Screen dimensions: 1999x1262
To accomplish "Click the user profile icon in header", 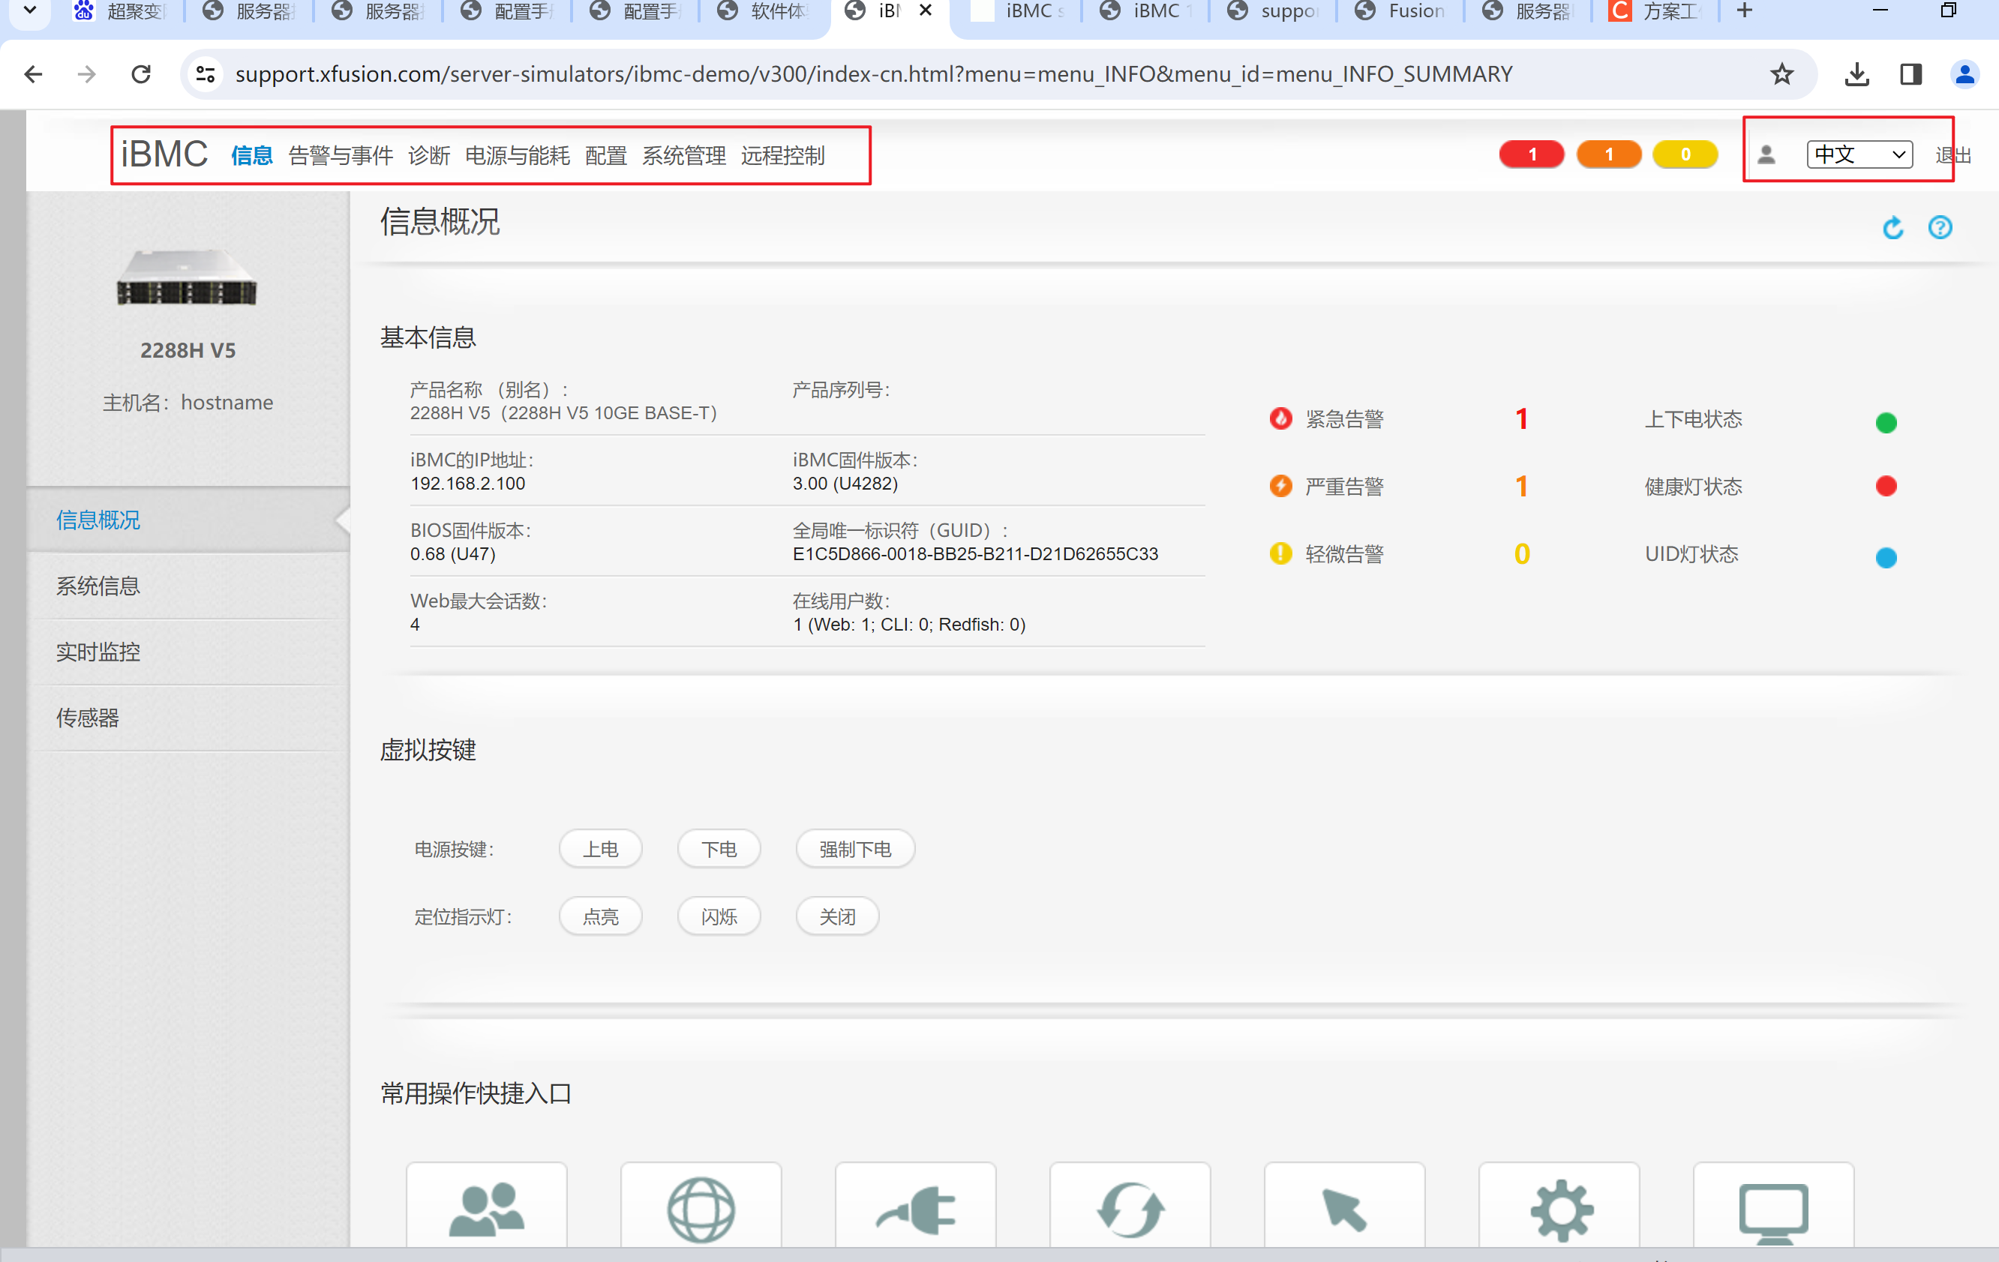I will [1766, 155].
